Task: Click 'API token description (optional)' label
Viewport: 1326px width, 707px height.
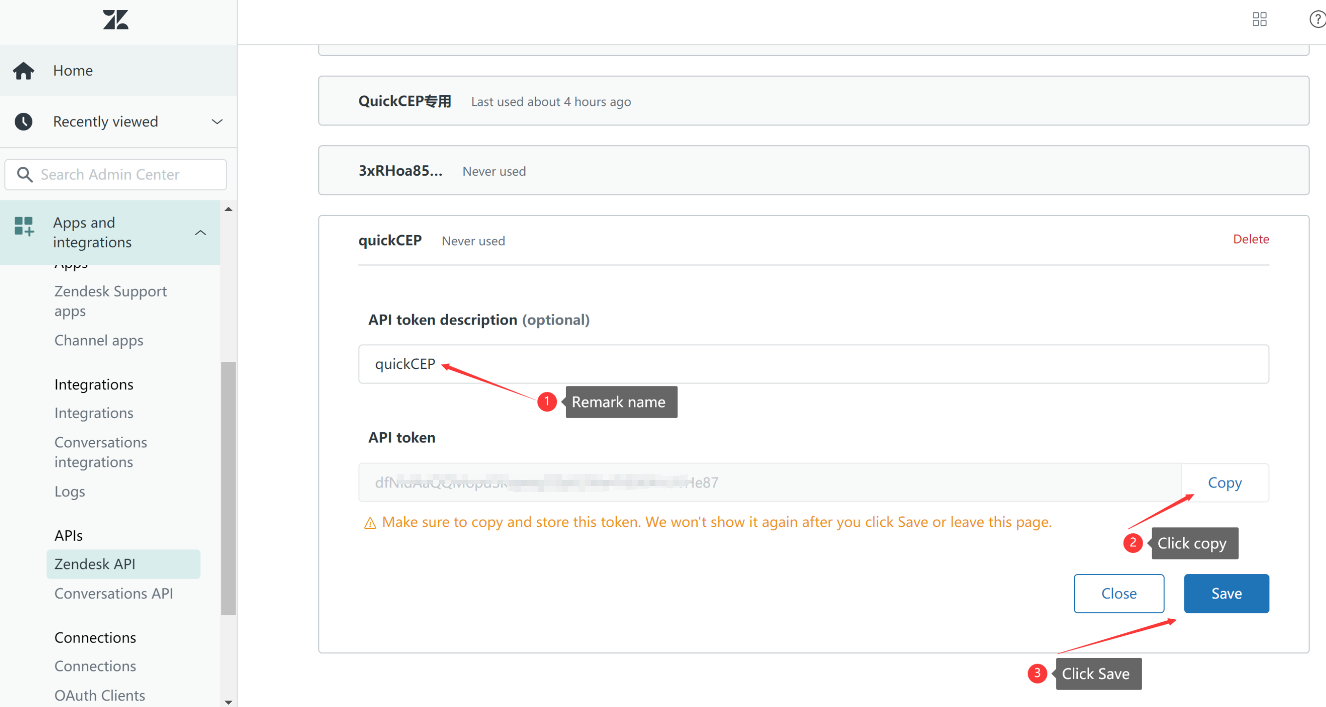Action: pyautogui.click(x=479, y=320)
